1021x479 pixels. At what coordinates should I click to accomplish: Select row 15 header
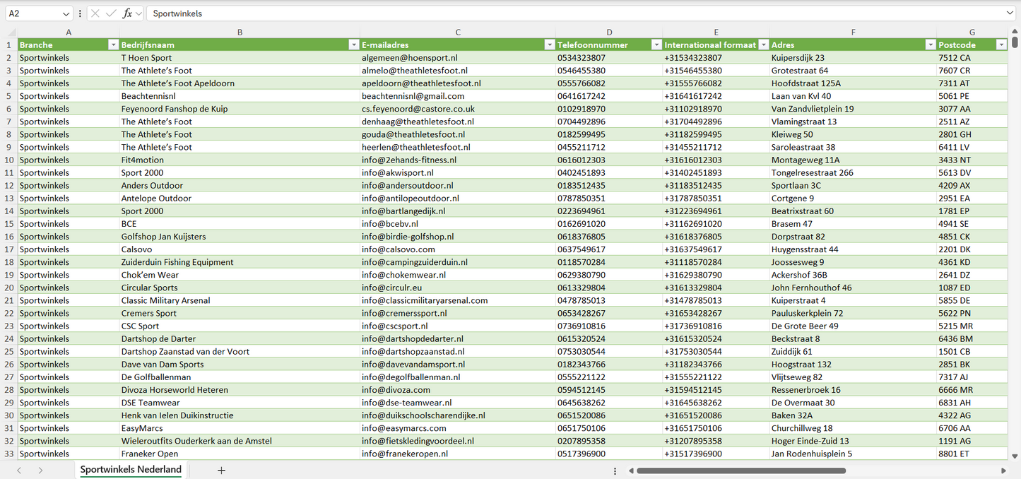click(x=9, y=224)
